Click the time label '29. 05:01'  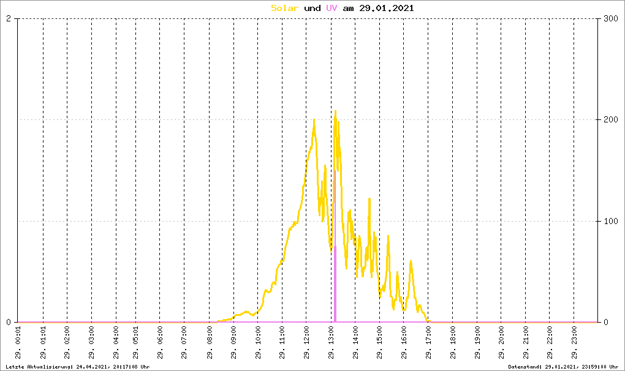coord(136,343)
